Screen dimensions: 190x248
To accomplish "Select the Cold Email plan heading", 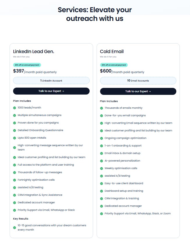I will coord(112,51).
